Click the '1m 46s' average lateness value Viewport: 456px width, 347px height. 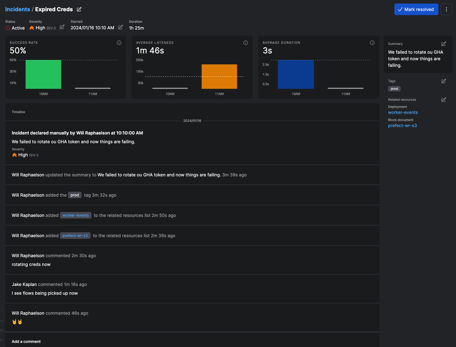click(150, 51)
